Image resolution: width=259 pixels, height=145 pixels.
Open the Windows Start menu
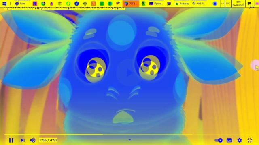pos(4,4)
